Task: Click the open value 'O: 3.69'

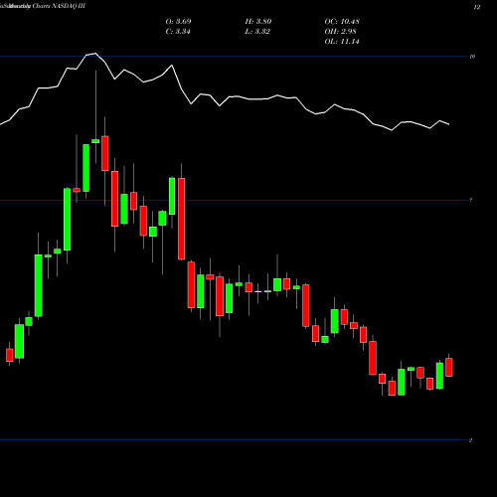Action: click(178, 22)
